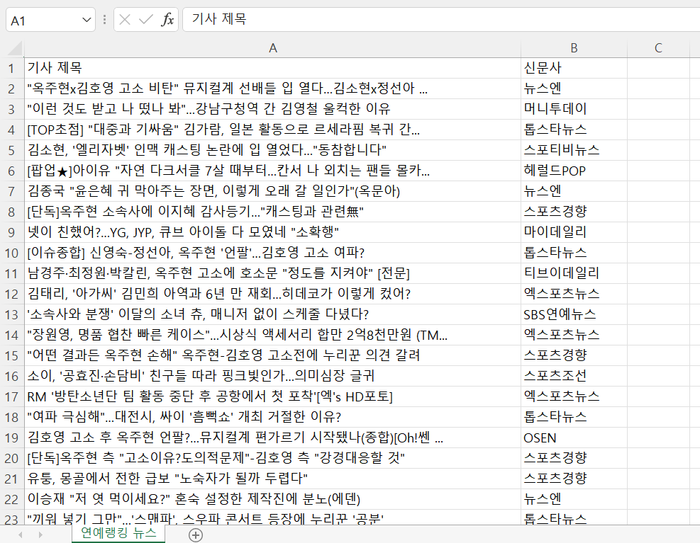Select row 22 header

(x=11, y=499)
